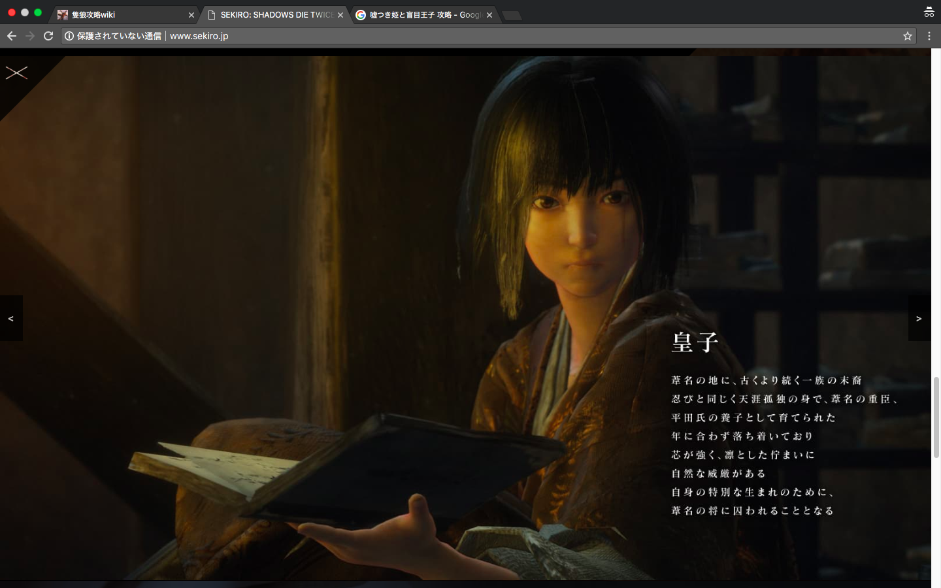
Task: Close the SEKIRO: SHADOWS DIE TWICE tab
Action: [x=340, y=15]
